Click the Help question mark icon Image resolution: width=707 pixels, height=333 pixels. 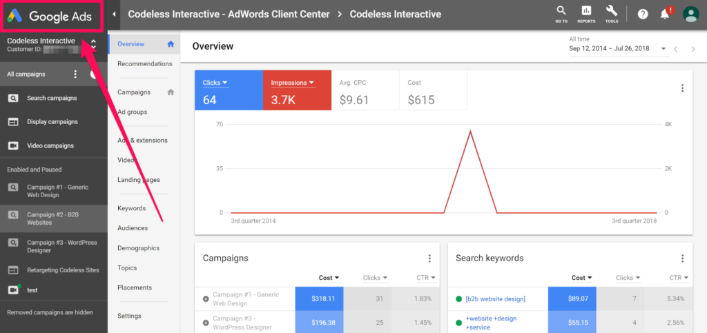coord(643,14)
